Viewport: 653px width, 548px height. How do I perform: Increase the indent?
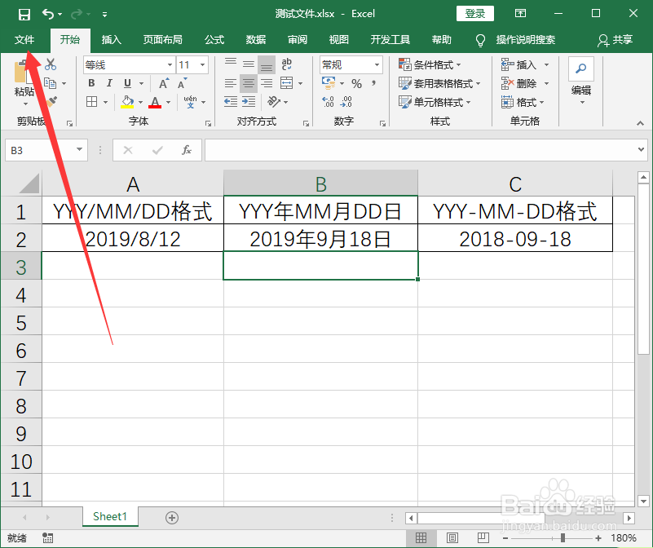tap(249, 101)
